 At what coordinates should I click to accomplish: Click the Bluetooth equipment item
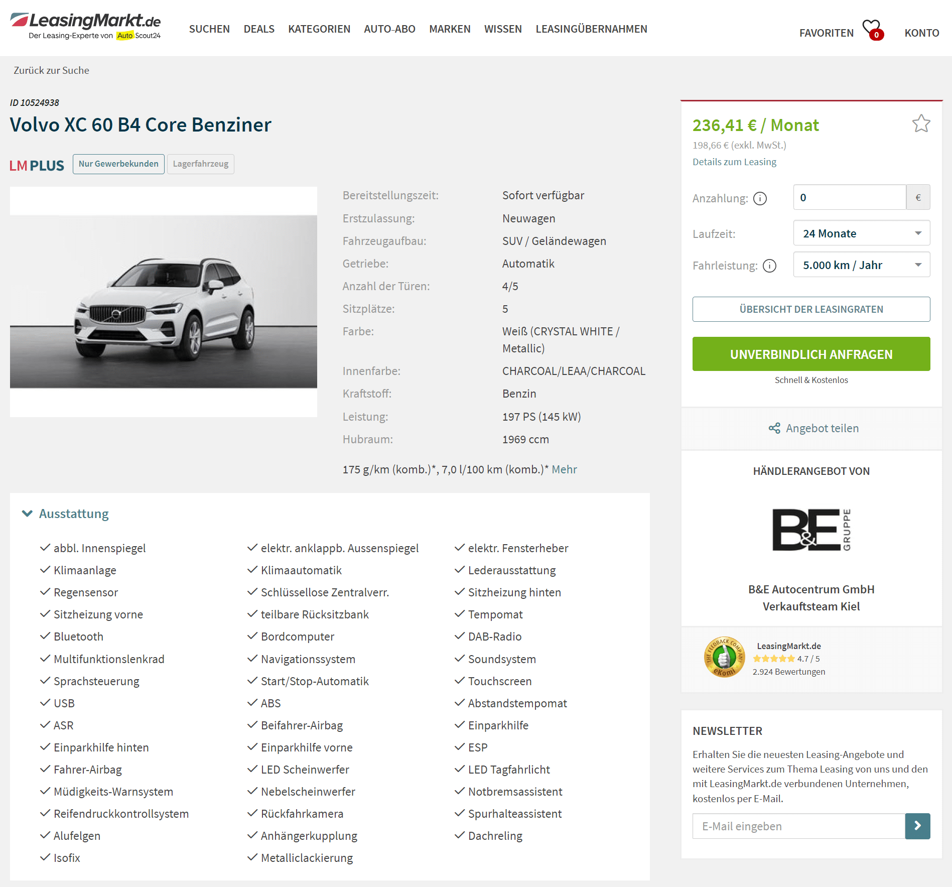[x=78, y=637]
